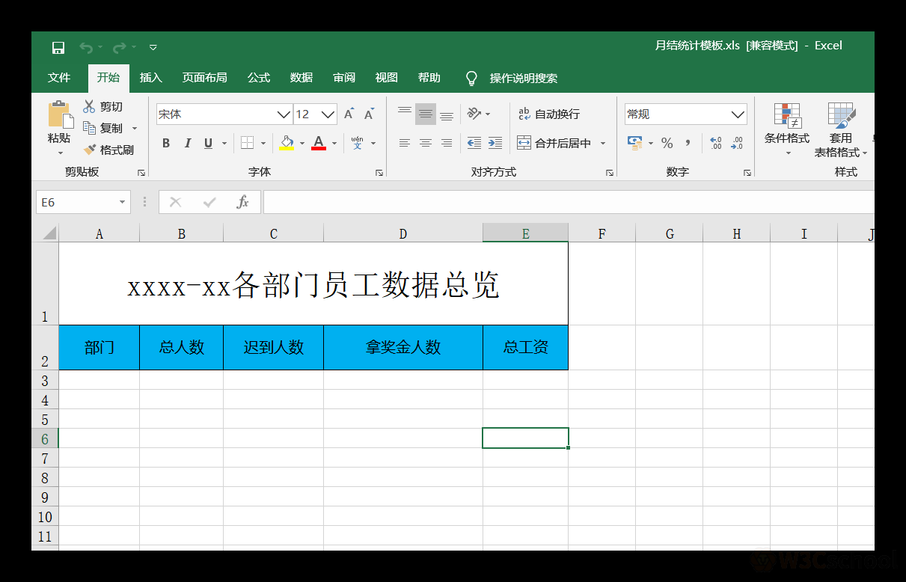Switch to the 页面布局 ribbon tab
The width and height of the screenshot is (906, 582).
(x=205, y=78)
